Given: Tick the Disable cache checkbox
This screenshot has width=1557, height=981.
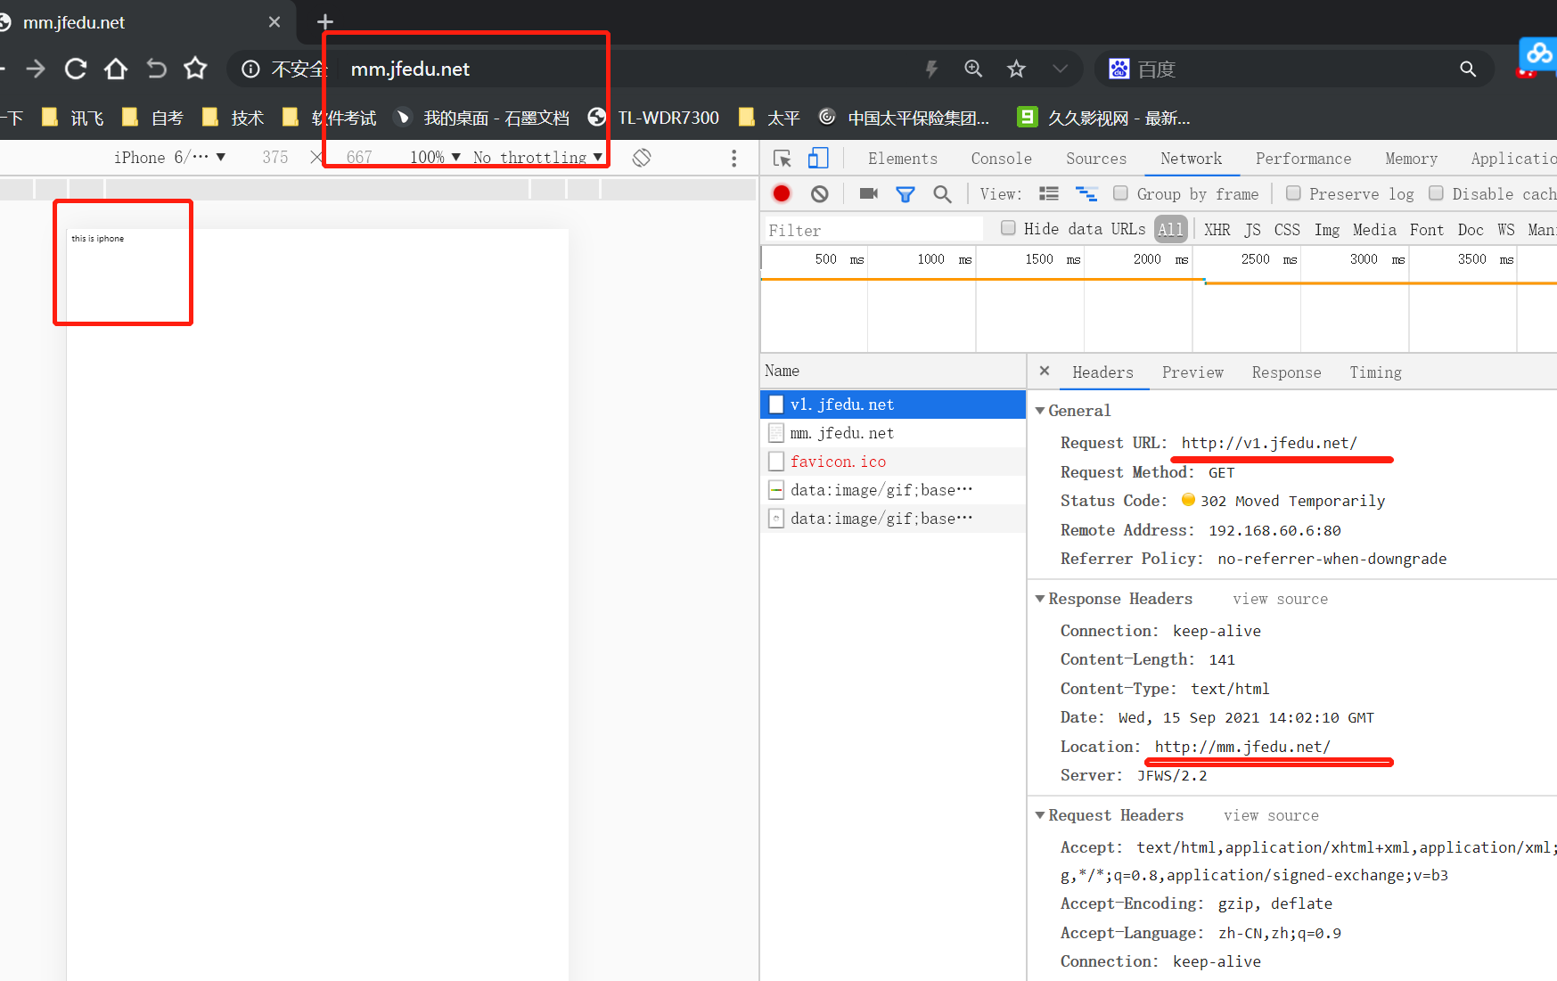Looking at the screenshot, I should 1436,192.
